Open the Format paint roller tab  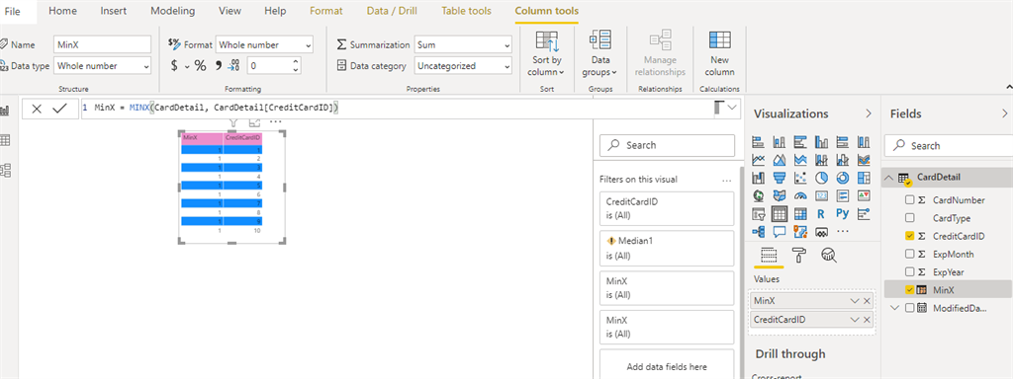799,256
